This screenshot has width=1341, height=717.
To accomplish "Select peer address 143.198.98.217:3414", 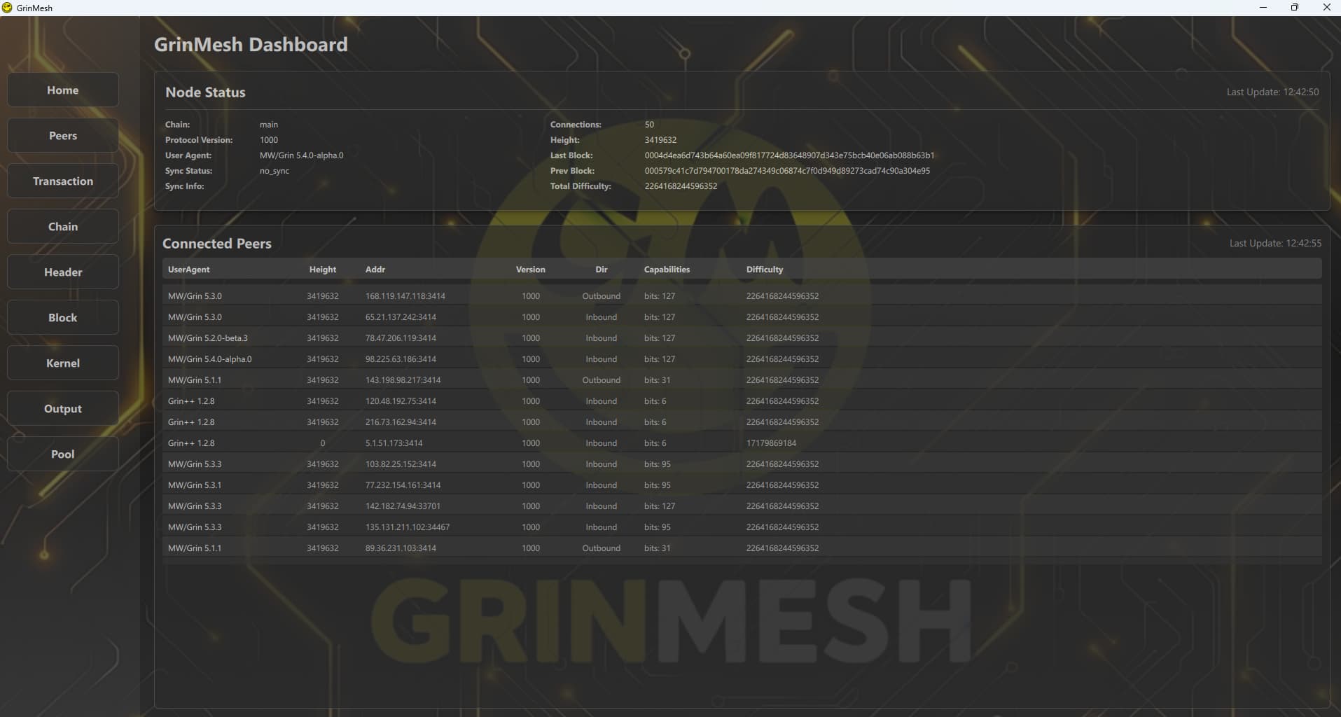I will (403, 380).
